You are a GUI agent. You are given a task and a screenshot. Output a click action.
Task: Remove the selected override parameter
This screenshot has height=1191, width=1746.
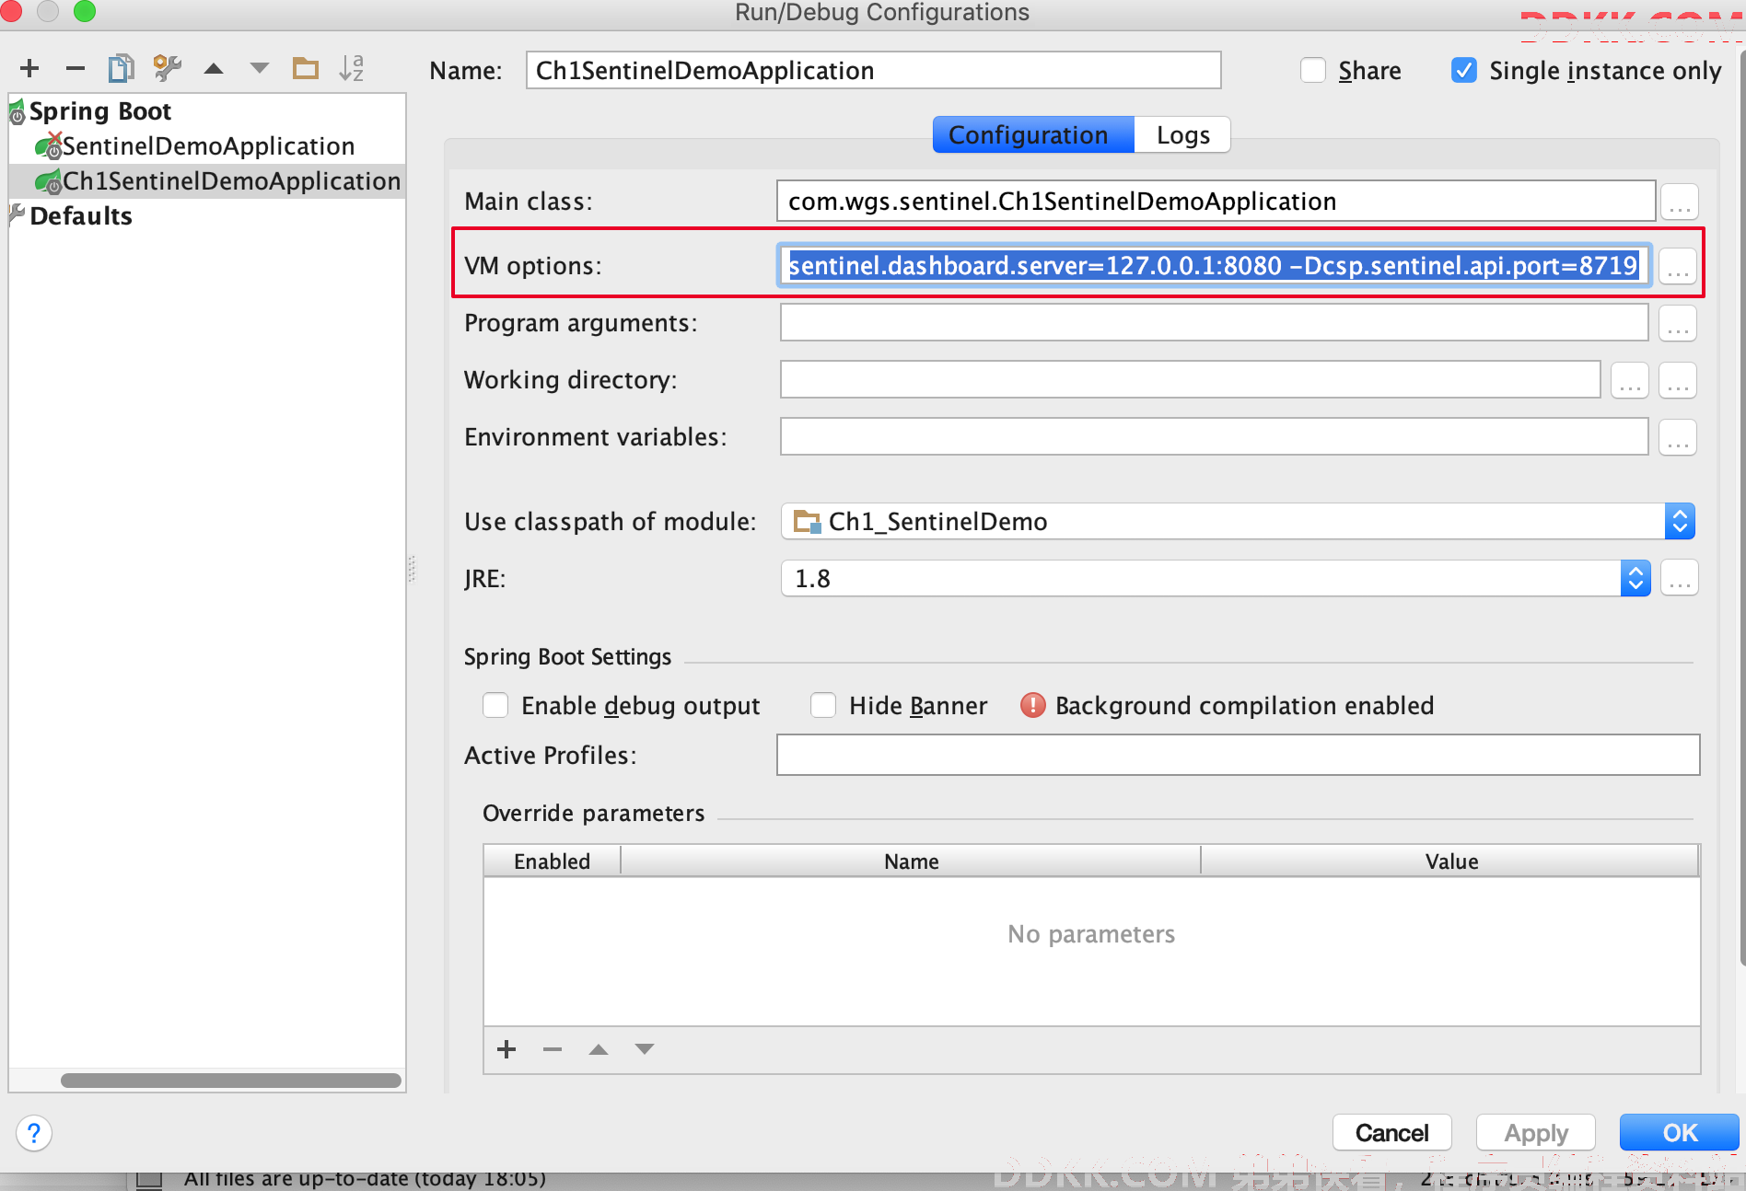[x=553, y=1049]
